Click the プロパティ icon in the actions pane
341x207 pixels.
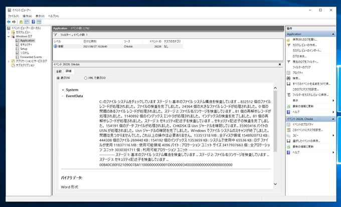click(288, 73)
